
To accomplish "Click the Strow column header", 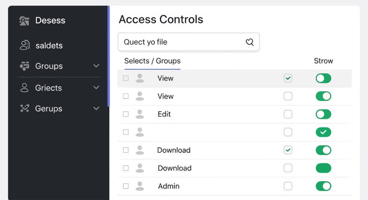I will [x=323, y=61].
